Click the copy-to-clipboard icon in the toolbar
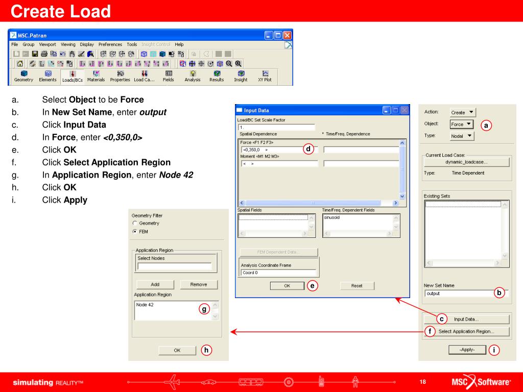The width and height of the screenshot is (523, 392). (53, 54)
